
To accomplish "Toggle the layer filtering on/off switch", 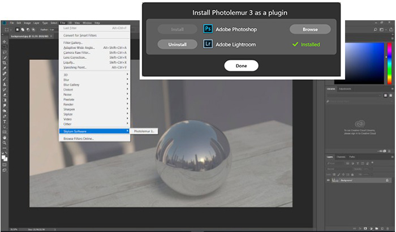I will pyautogui.click(x=372, y=162).
